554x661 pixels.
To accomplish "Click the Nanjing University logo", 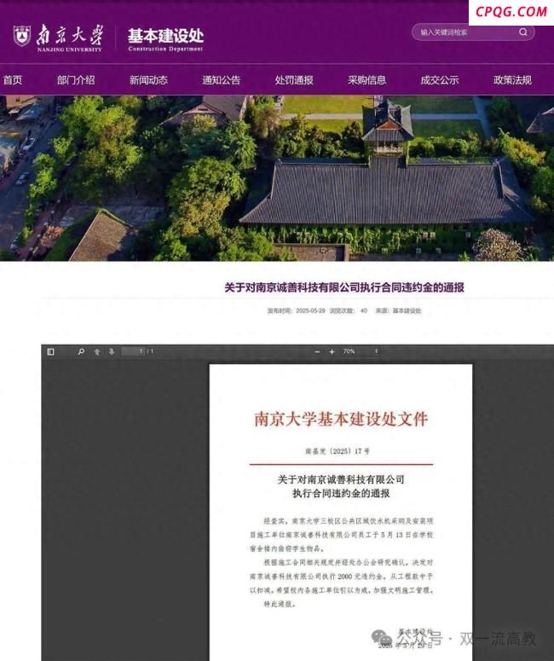I will point(58,38).
